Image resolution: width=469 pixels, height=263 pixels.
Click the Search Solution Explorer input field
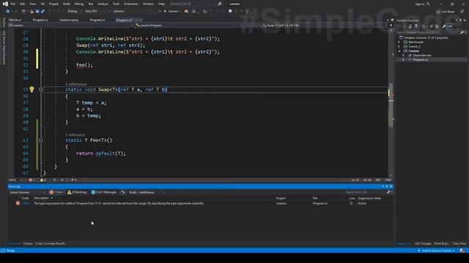tap(428, 32)
